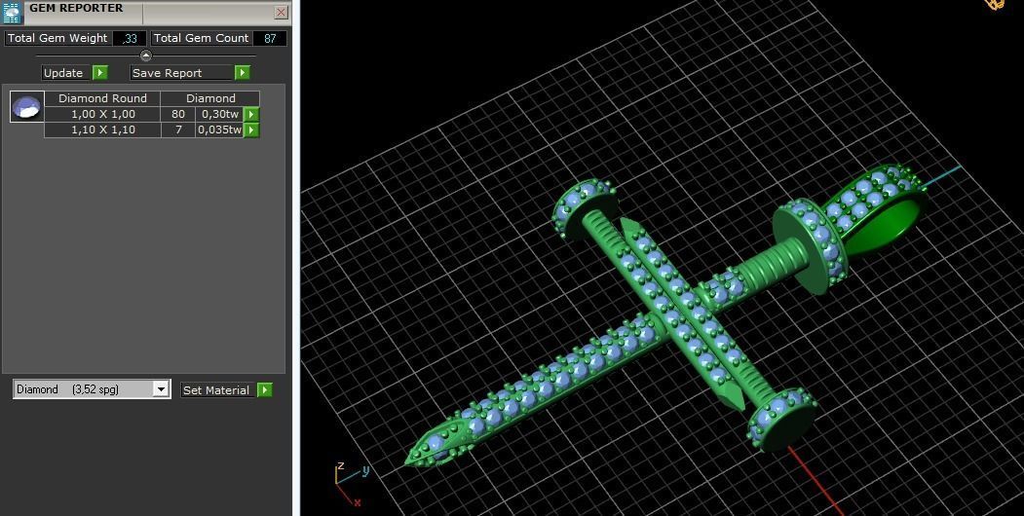Select the round diamond gem thumbnail
Image resolution: width=1024 pixels, height=516 pixels.
(x=26, y=107)
